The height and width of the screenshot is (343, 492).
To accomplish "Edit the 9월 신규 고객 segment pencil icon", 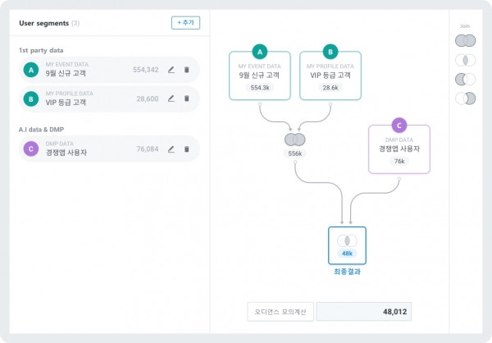I will (x=171, y=70).
